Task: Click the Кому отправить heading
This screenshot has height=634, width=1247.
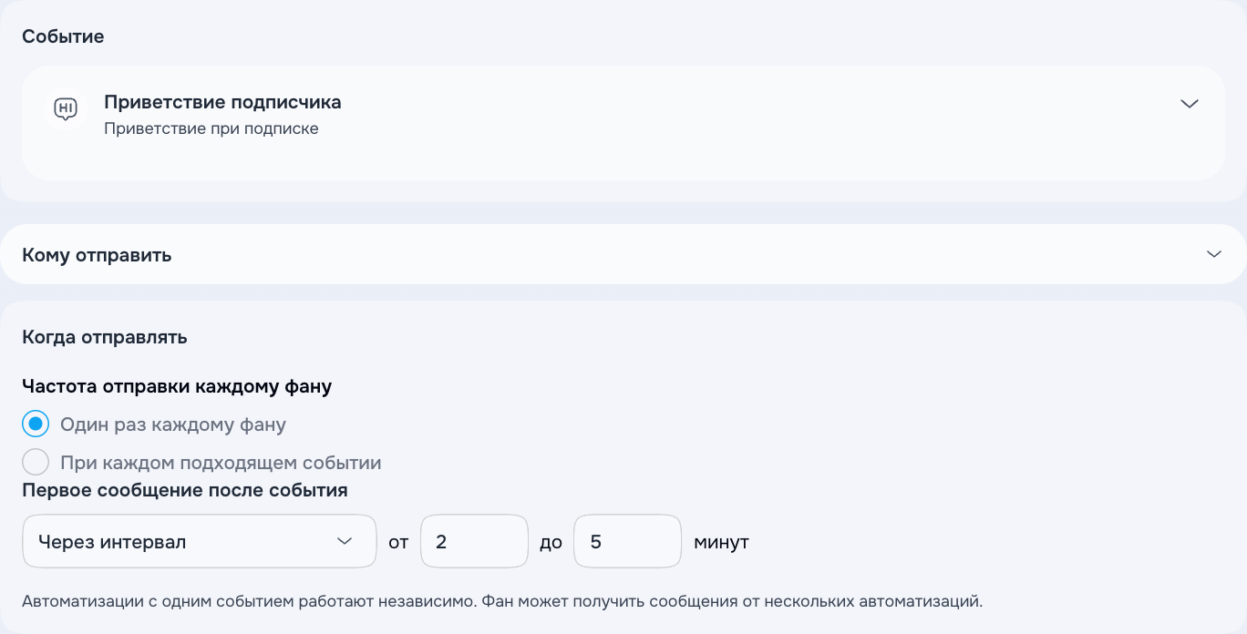Action: tap(97, 255)
